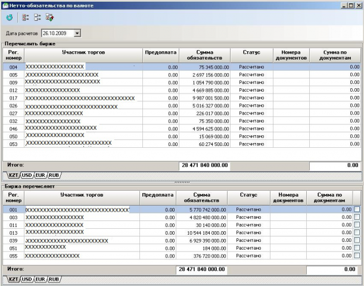Click lower table Статус column header
The image size is (364, 286).
[248, 198]
